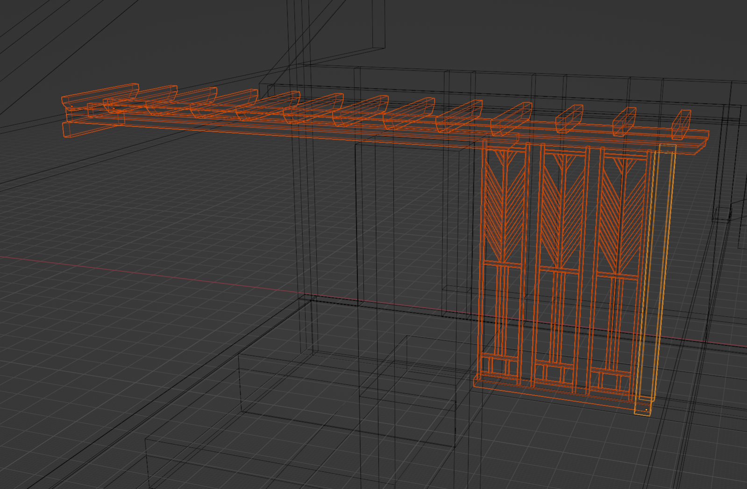The height and width of the screenshot is (489, 747).
Task: Click the rafter block above the leftmost lattice panel
Action: (x=511, y=119)
